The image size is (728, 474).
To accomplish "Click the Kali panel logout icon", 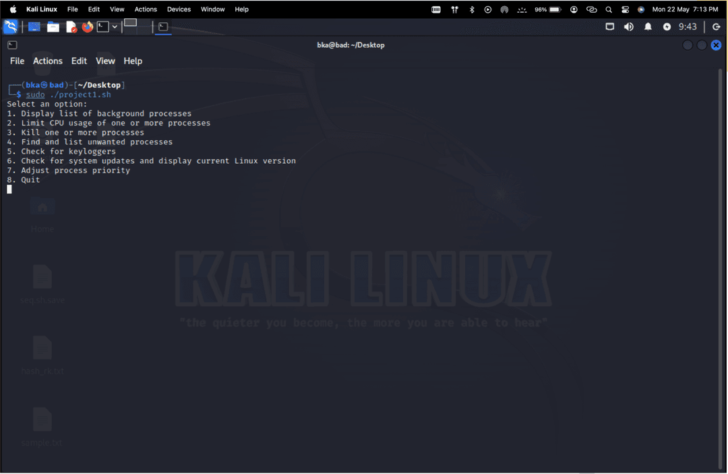I will 717,27.
